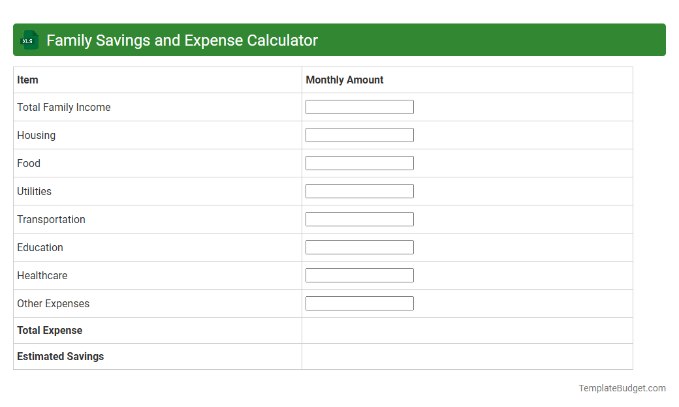679x407 pixels.
Task: Click the Estimated Savings row label
Action: tap(60, 356)
